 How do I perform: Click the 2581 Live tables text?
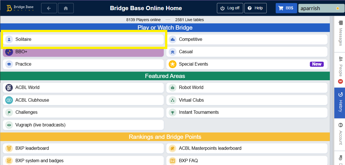[190, 20]
